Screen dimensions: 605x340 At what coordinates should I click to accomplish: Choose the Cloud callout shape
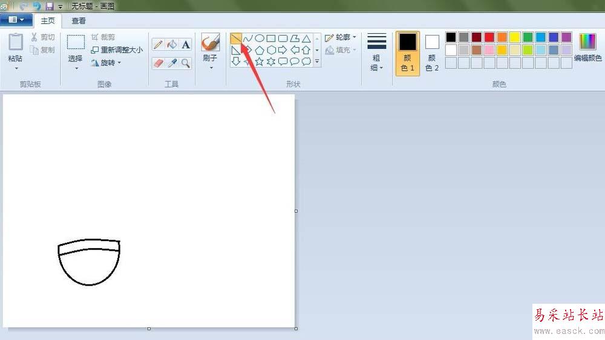pyautogui.click(x=306, y=61)
